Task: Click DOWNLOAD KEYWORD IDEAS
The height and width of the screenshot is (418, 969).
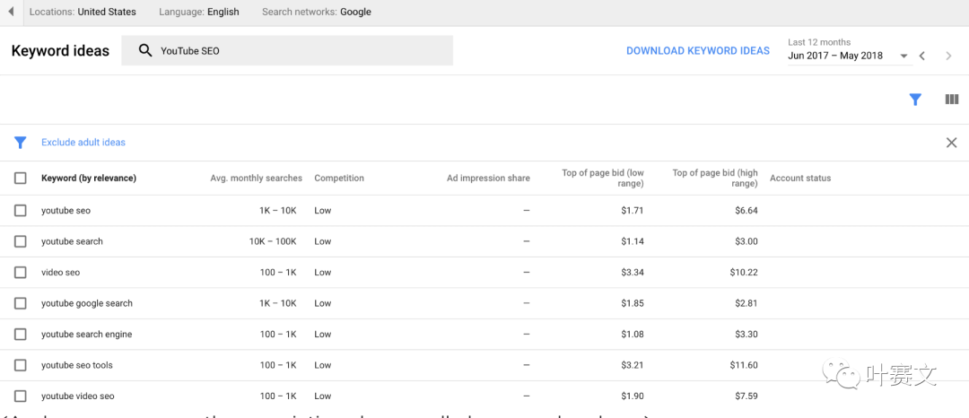Action: pyautogui.click(x=697, y=51)
